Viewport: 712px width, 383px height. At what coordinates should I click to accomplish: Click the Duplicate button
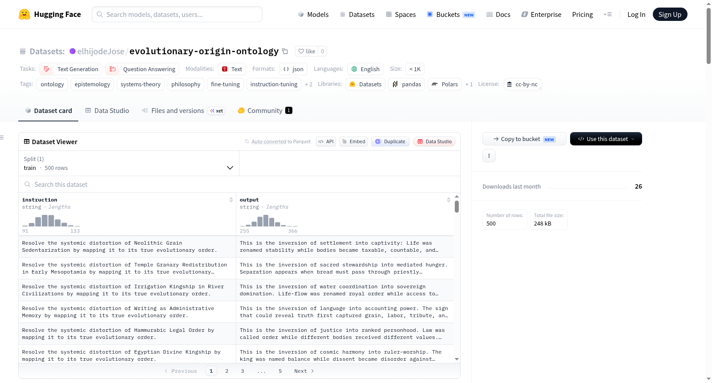[390, 141]
